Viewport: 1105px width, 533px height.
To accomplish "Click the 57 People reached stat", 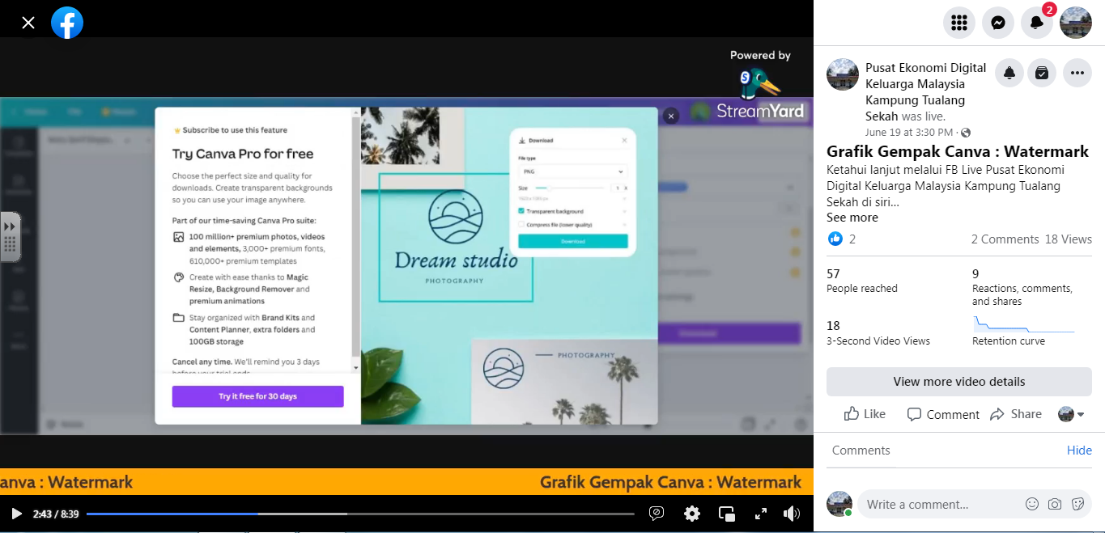I will (862, 281).
